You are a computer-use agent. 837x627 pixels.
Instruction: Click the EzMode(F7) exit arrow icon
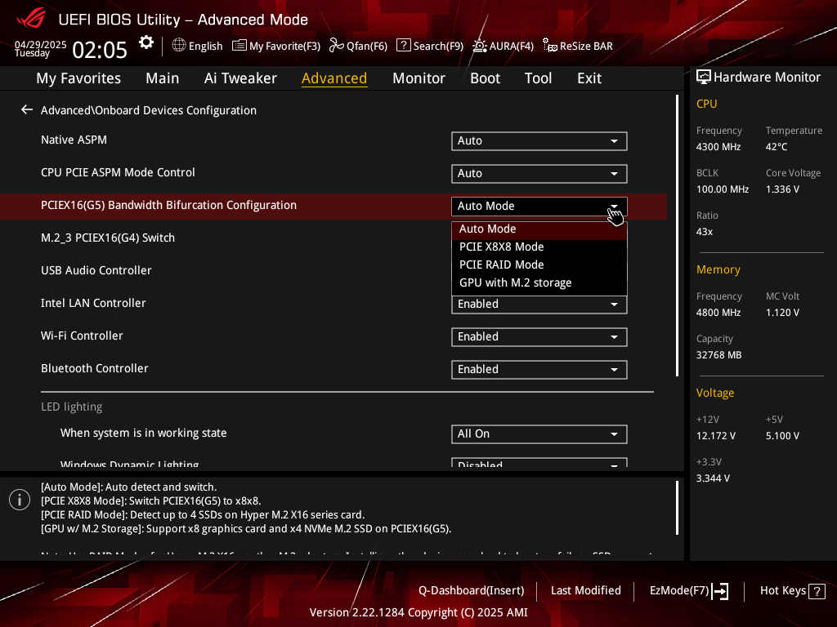coord(721,591)
